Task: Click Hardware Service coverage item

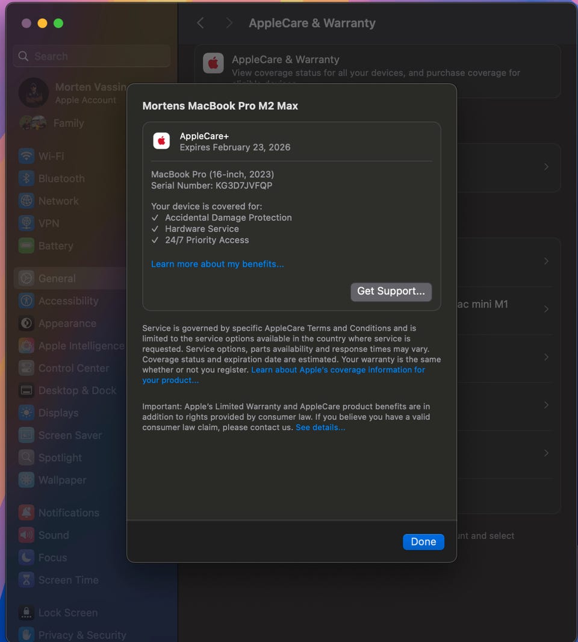Action: click(202, 229)
